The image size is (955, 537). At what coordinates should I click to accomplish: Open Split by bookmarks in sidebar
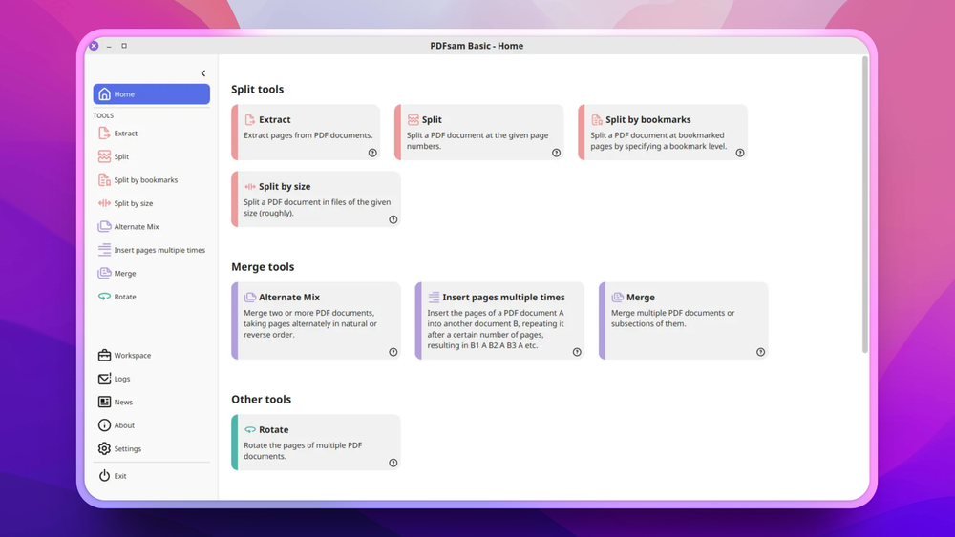click(x=151, y=180)
